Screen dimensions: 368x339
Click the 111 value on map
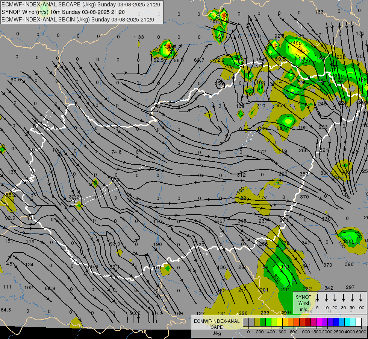tap(7, 287)
